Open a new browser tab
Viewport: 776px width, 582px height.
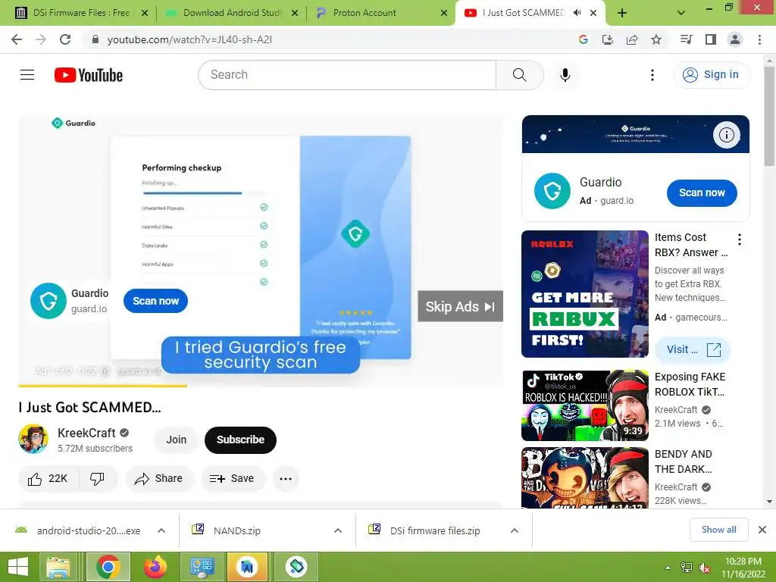point(622,14)
